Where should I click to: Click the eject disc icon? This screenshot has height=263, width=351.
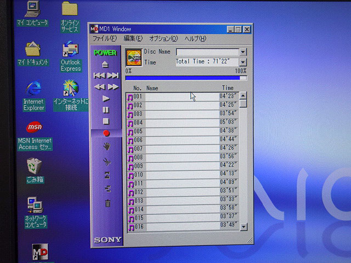coord(105,65)
